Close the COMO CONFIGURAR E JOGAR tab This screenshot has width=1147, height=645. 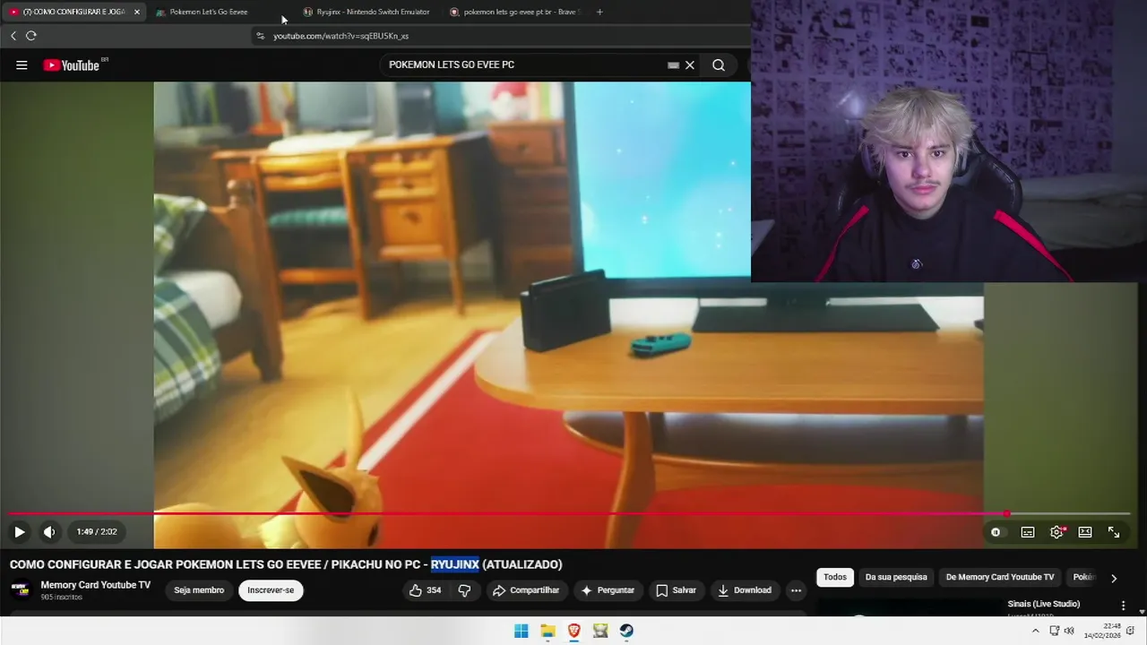tap(137, 12)
